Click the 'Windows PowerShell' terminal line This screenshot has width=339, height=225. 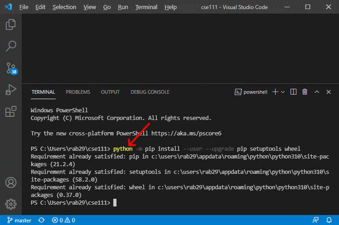[x=59, y=110]
